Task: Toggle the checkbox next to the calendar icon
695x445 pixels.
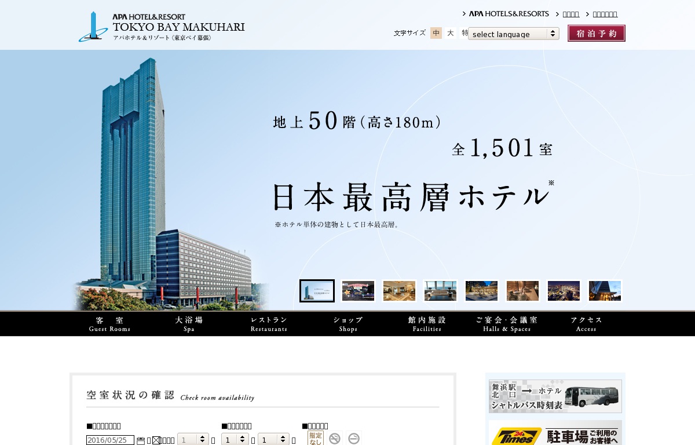Action: [155, 440]
